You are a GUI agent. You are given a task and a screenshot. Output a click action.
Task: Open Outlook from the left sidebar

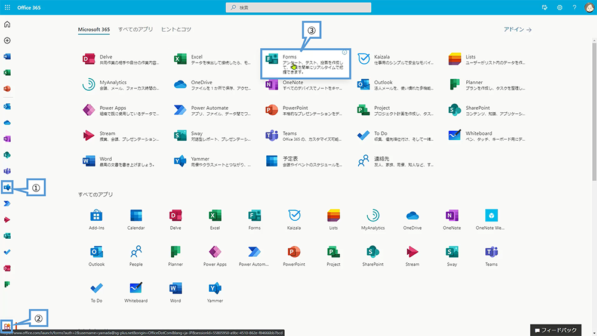coord(7,106)
